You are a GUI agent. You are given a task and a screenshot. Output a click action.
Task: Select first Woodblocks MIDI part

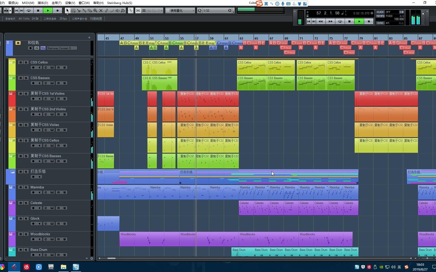[x=149, y=239]
